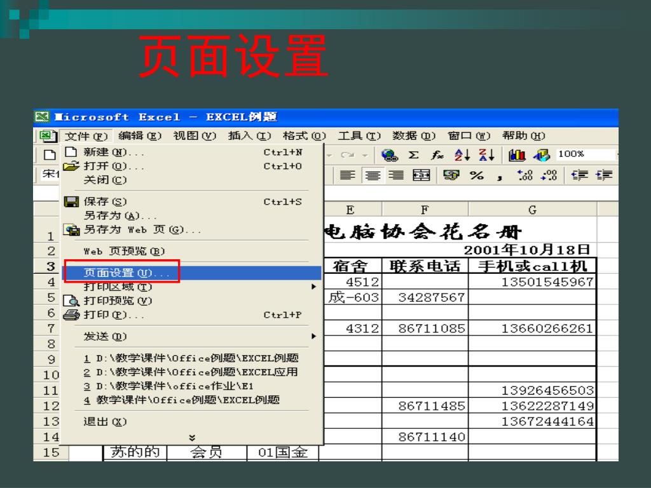Image resolution: width=651 pixels, height=488 pixels.
Task: Click the Paste Function fx icon
Action: tap(437, 155)
